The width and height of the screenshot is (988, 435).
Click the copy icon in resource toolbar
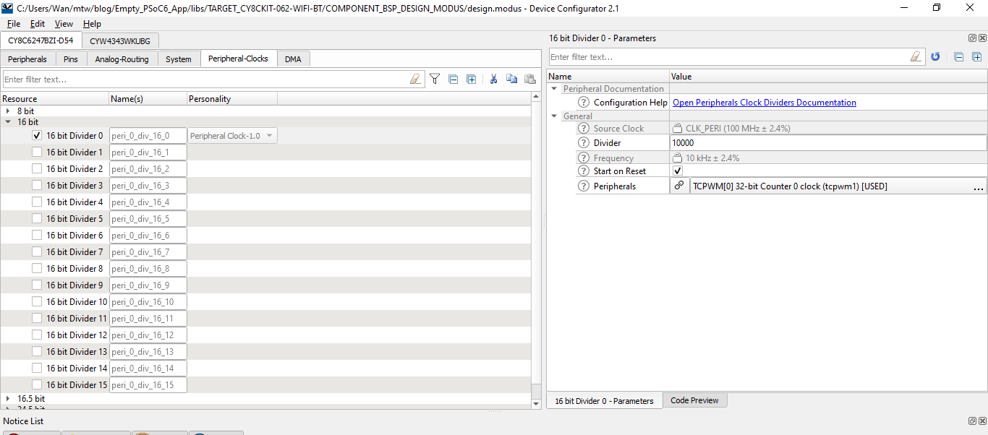(x=512, y=79)
